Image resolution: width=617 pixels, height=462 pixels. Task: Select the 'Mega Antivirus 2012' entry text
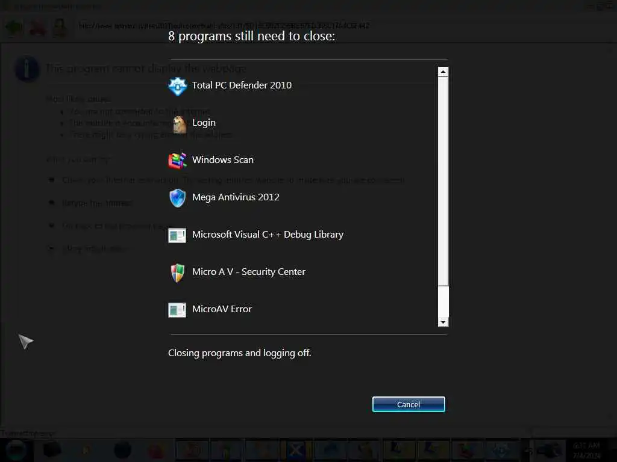coord(236,197)
